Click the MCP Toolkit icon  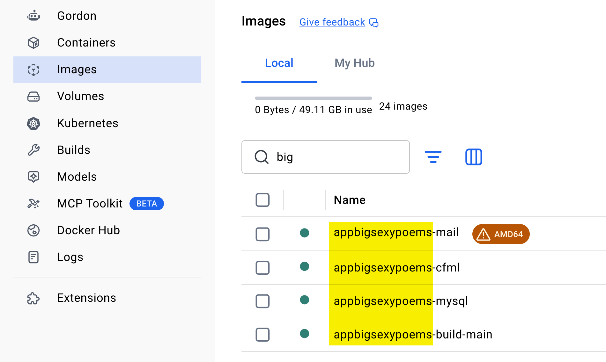[33, 203]
